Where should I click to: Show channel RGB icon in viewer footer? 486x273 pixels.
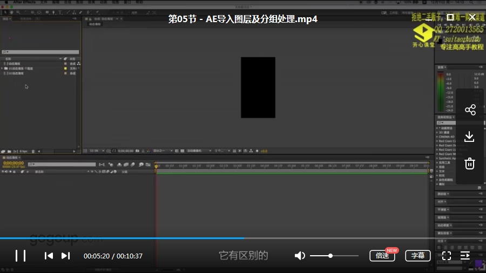coord(148,151)
